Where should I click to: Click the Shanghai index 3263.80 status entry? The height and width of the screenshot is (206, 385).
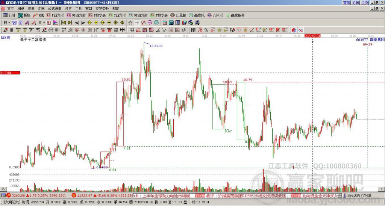(x=36, y=195)
